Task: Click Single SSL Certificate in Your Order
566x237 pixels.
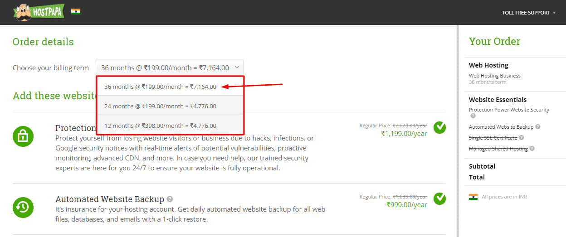Action: [x=493, y=138]
